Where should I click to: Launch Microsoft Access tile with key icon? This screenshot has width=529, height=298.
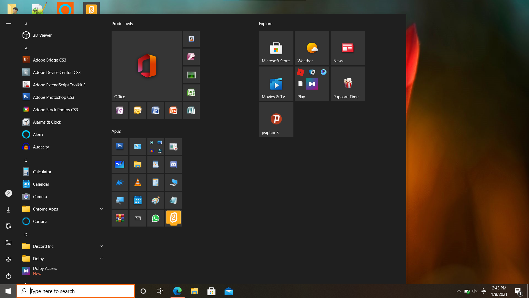(x=191, y=57)
